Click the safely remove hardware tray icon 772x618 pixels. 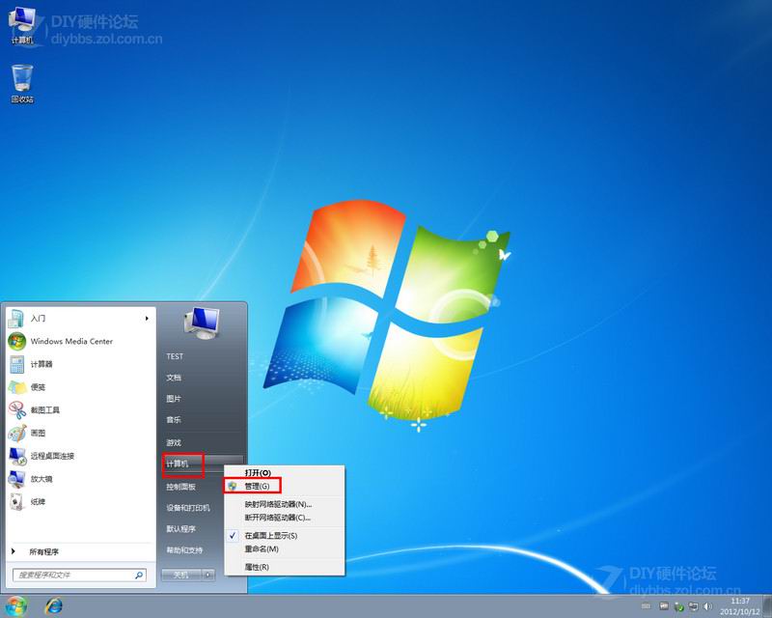[678, 606]
